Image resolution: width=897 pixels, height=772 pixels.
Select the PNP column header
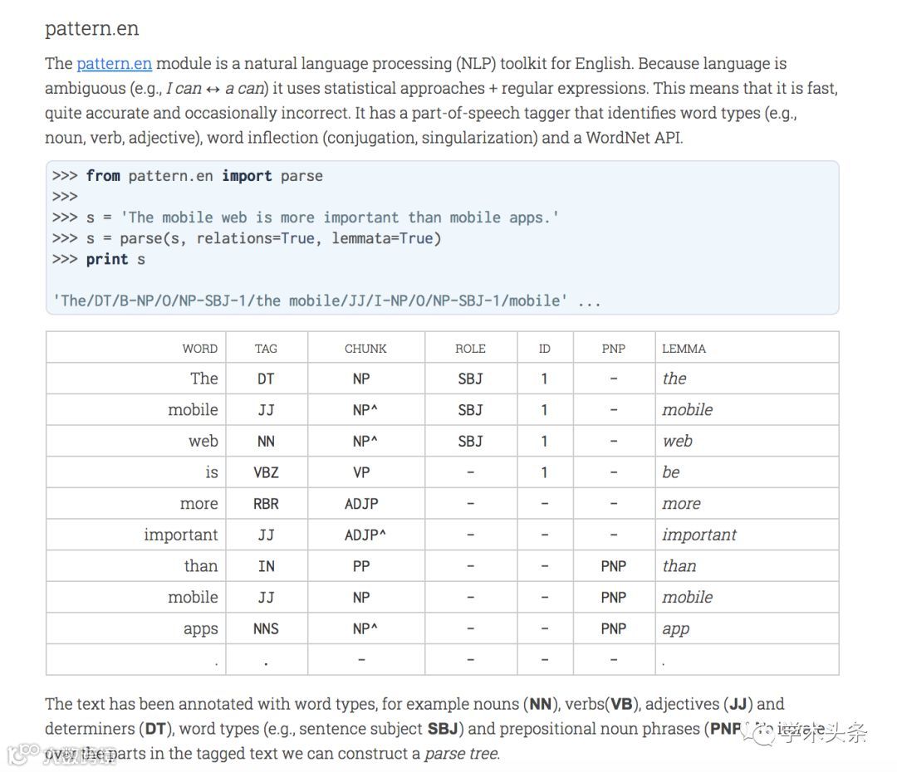click(x=613, y=349)
